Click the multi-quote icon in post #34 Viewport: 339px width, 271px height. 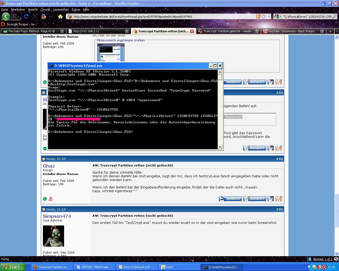pyautogui.click(x=271, y=198)
